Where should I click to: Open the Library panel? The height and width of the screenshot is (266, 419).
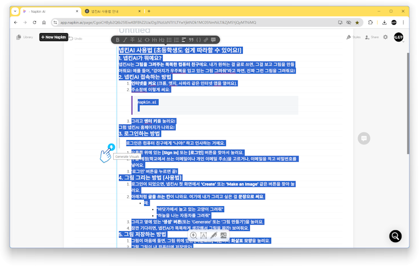click(x=25, y=37)
